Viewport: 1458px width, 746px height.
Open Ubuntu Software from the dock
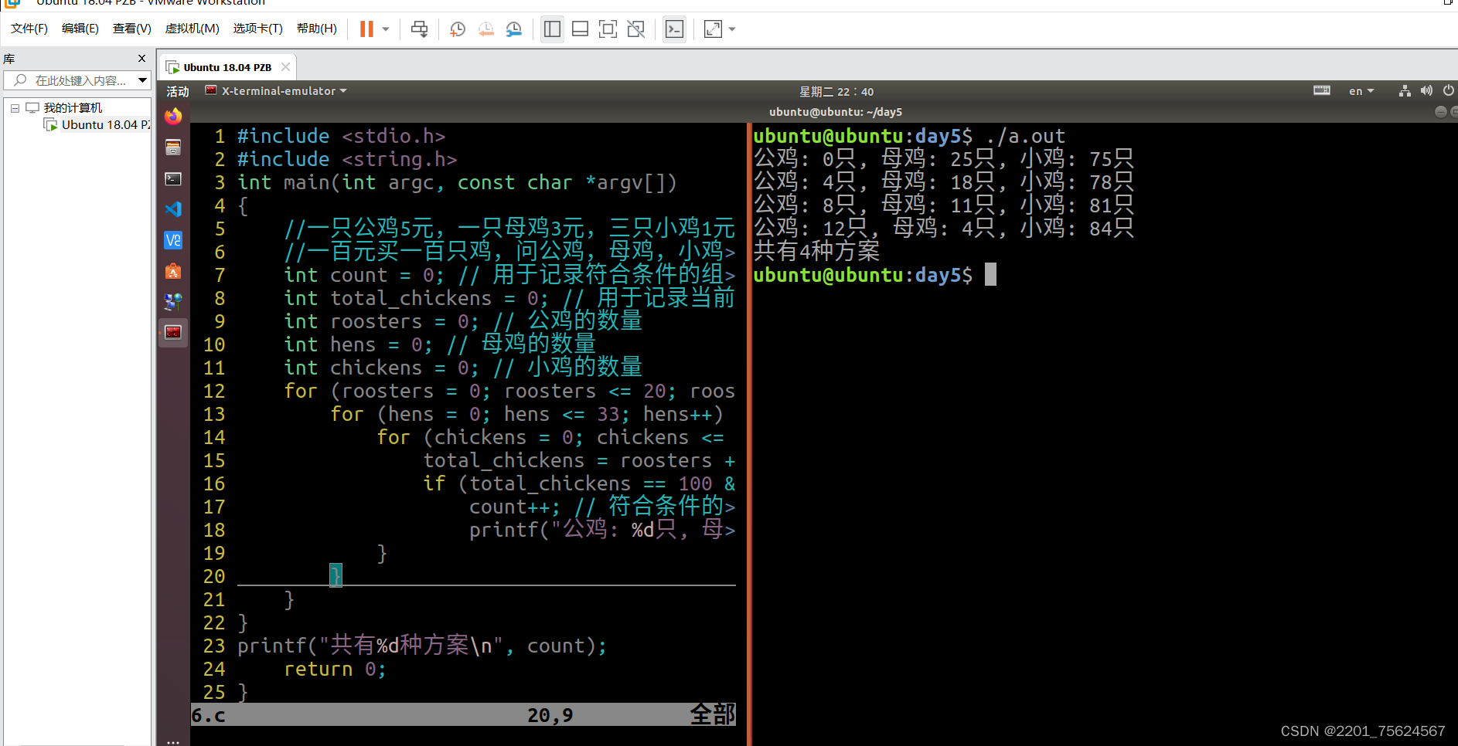[x=173, y=271]
